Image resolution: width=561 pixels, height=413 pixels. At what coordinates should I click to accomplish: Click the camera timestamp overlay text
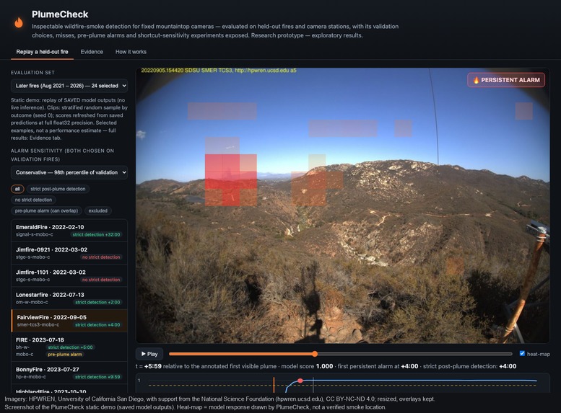click(x=219, y=71)
